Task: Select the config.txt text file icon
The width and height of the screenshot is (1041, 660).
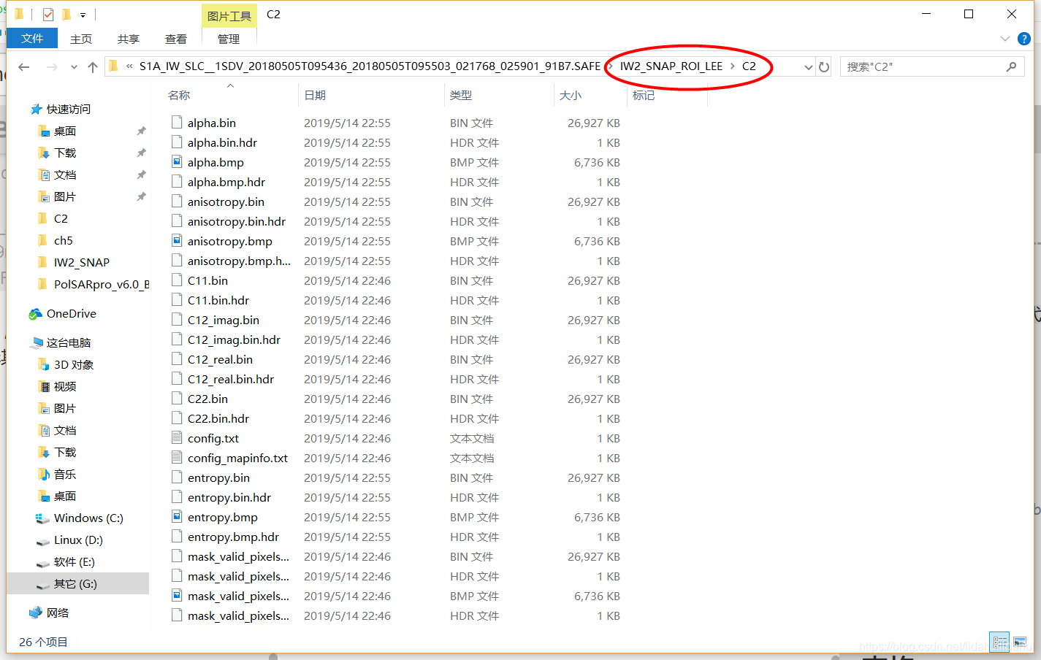Action: point(177,438)
